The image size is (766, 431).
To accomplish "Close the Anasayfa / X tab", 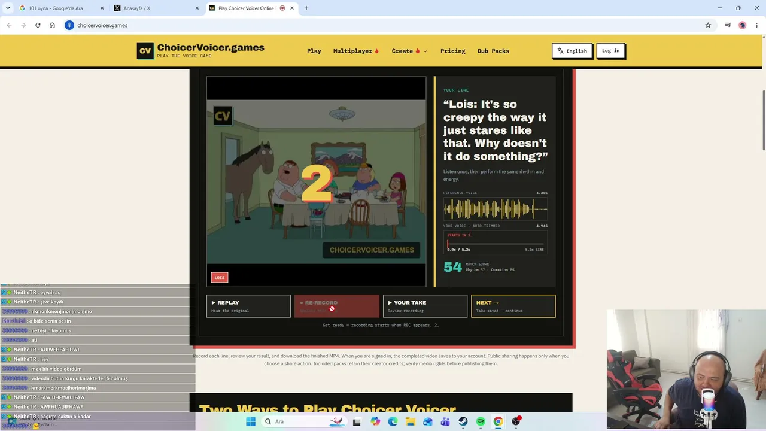I will pyautogui.click(x=197, y=8).
